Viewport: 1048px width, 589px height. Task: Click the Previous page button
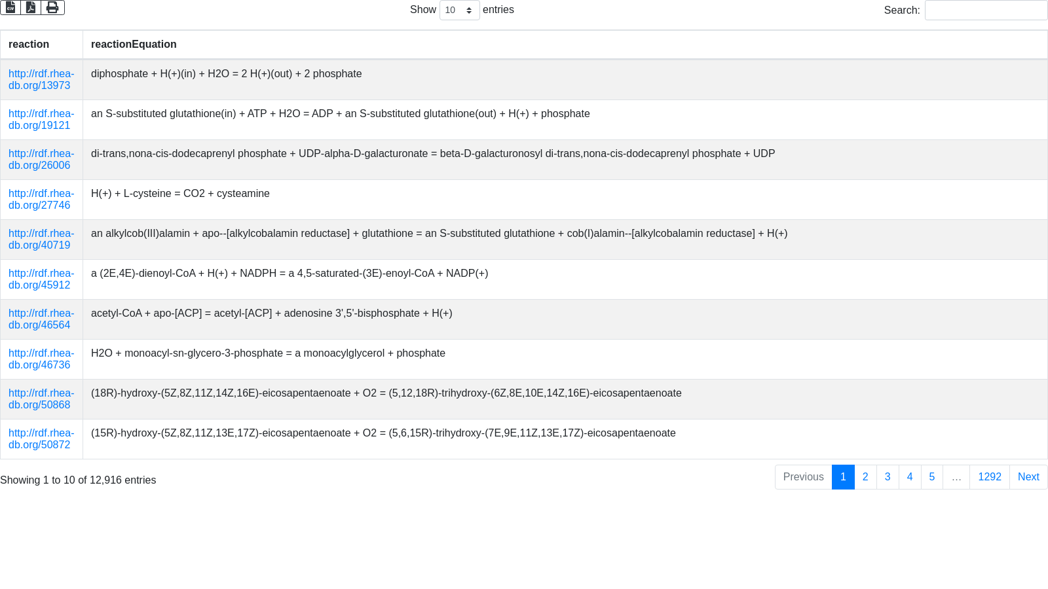pyautogui.click(x=803, y=477)
